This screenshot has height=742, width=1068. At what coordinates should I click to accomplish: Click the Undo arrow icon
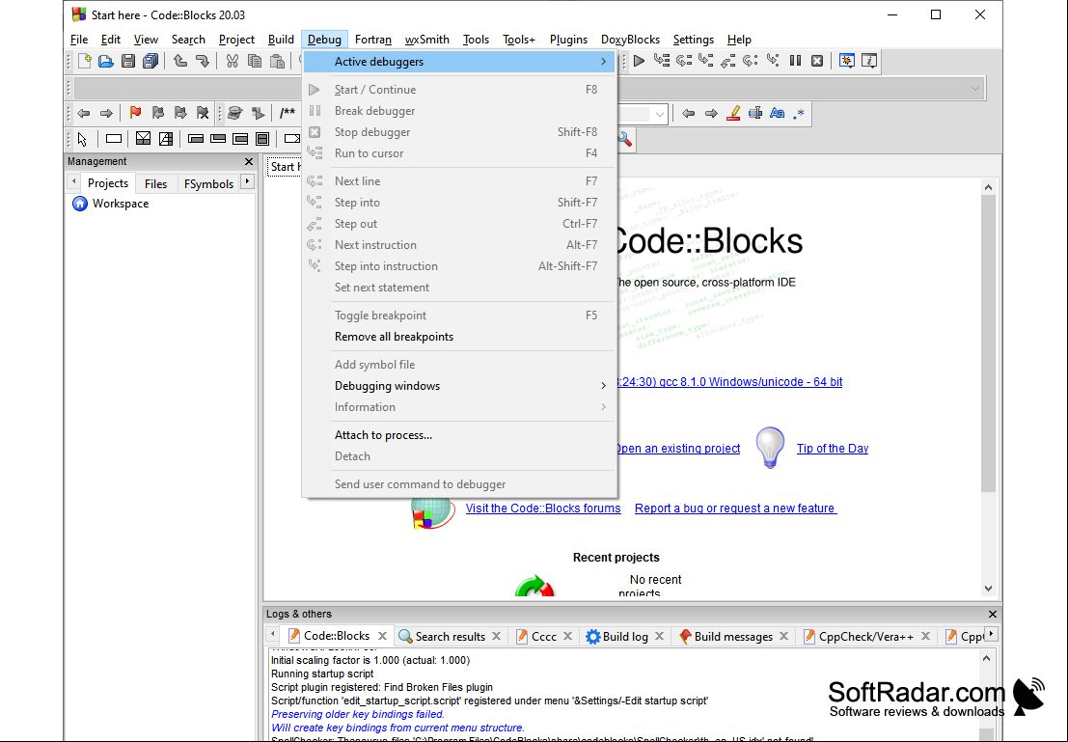(x=180, y=62)
